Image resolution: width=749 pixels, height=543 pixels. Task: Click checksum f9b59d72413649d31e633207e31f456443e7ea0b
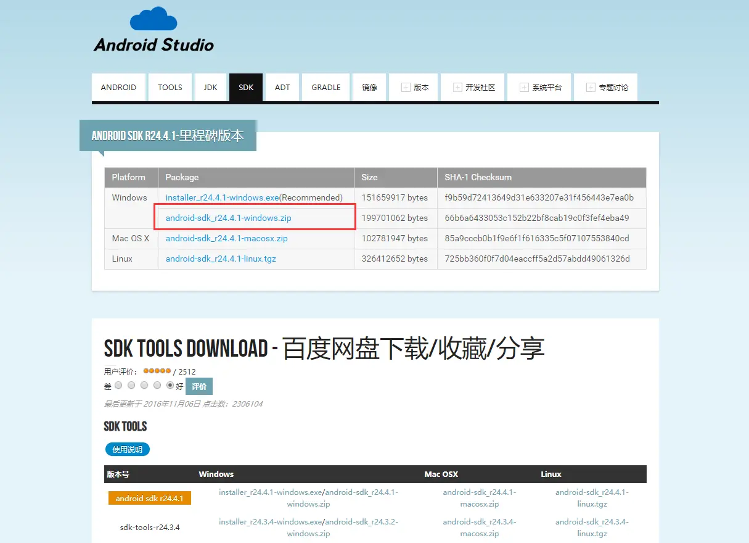coord(539,197)
